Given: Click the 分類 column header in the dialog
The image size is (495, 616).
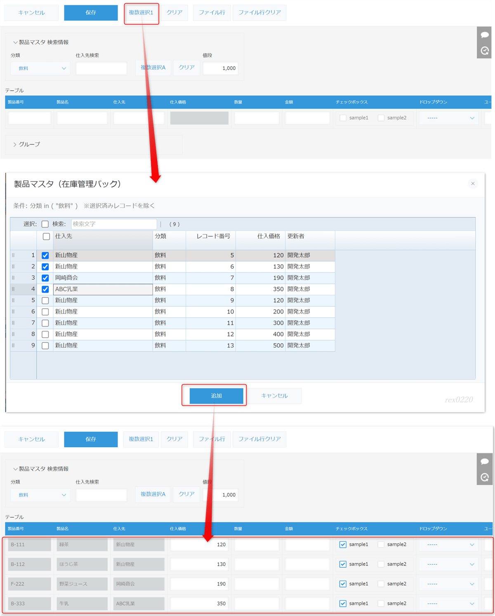Looking at the screenshot, I should click(x=169, y=240).
